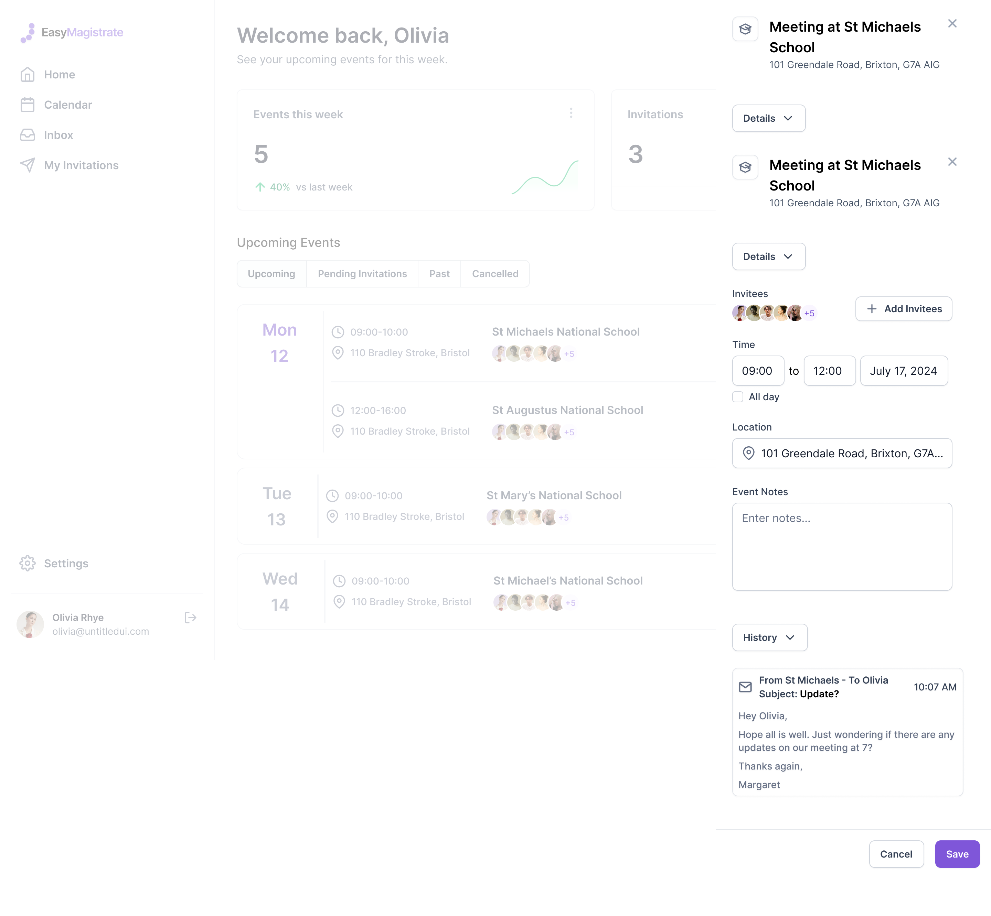Open the July 17, 2024 date picker
Viewport: 991px width, 916px height.
click(904, 371)
